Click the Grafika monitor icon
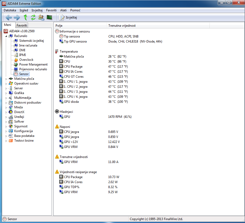This screenshot has height=223, width=245. 11,93
